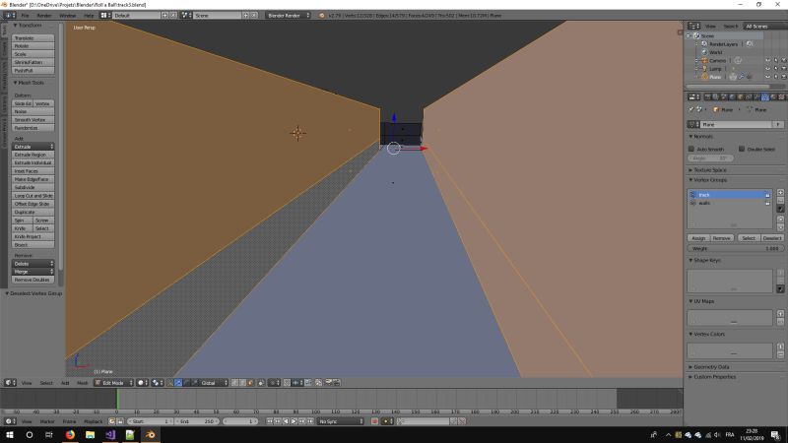Open the timeline editor type selector
Viewport: 788px width, 443px height.
point(10,421)
